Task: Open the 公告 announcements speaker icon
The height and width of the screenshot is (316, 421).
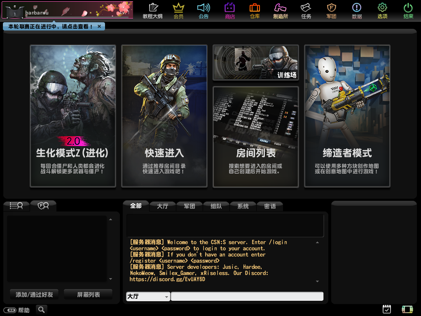Action: 203,10
